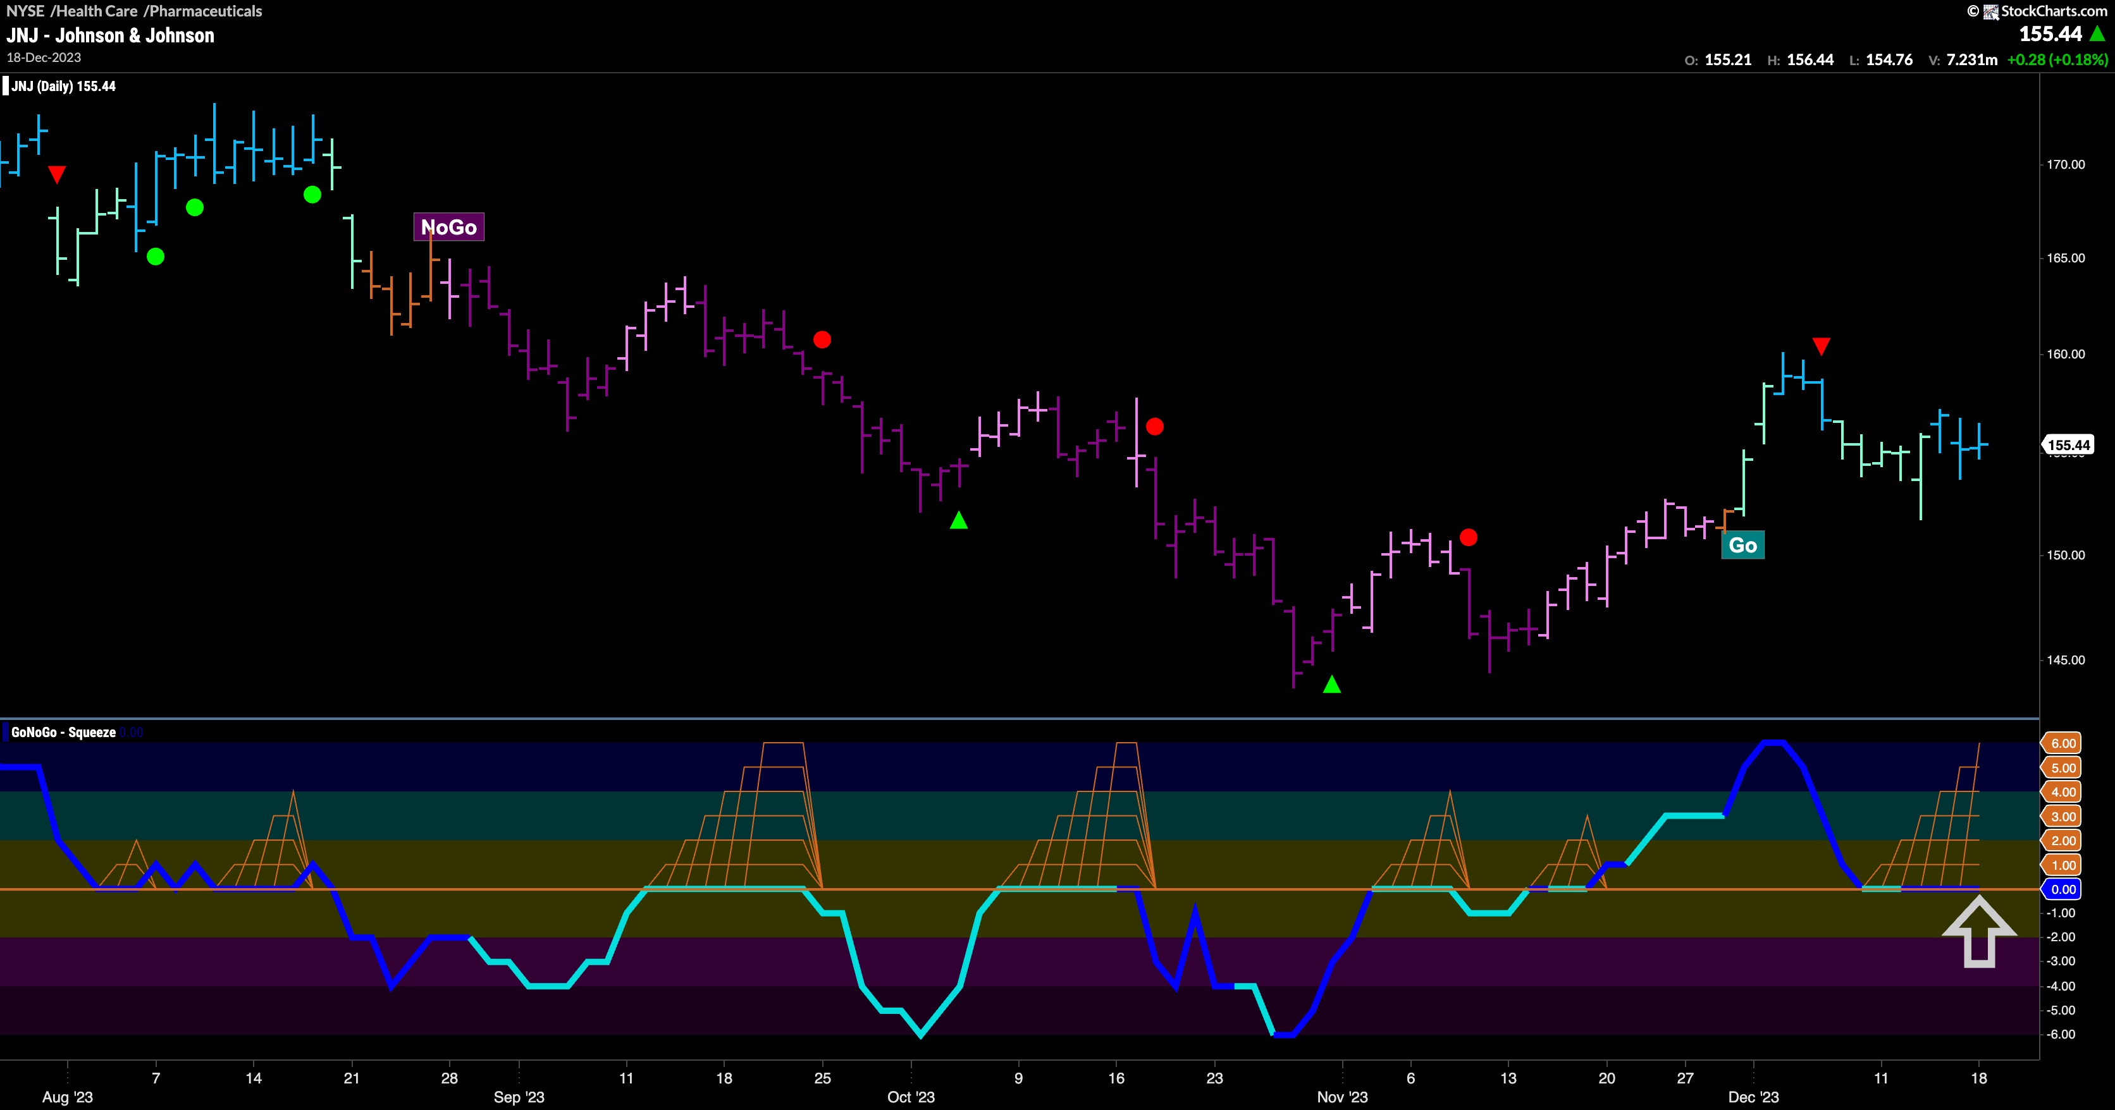Click the green up-triangle marker below early October's low
2115x1110 pixels.
click(x=958, y=520)
